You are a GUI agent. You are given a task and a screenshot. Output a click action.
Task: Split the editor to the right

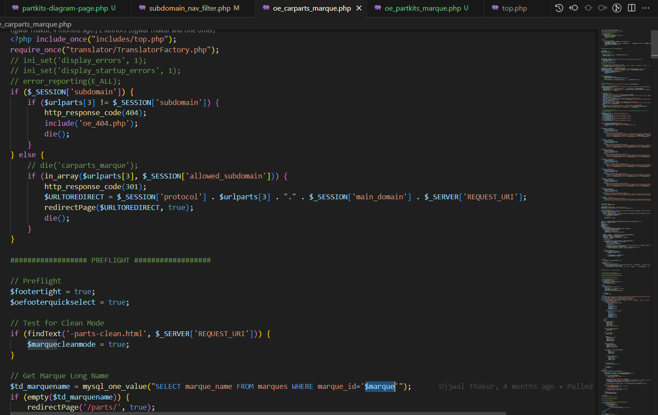point(631,8)
